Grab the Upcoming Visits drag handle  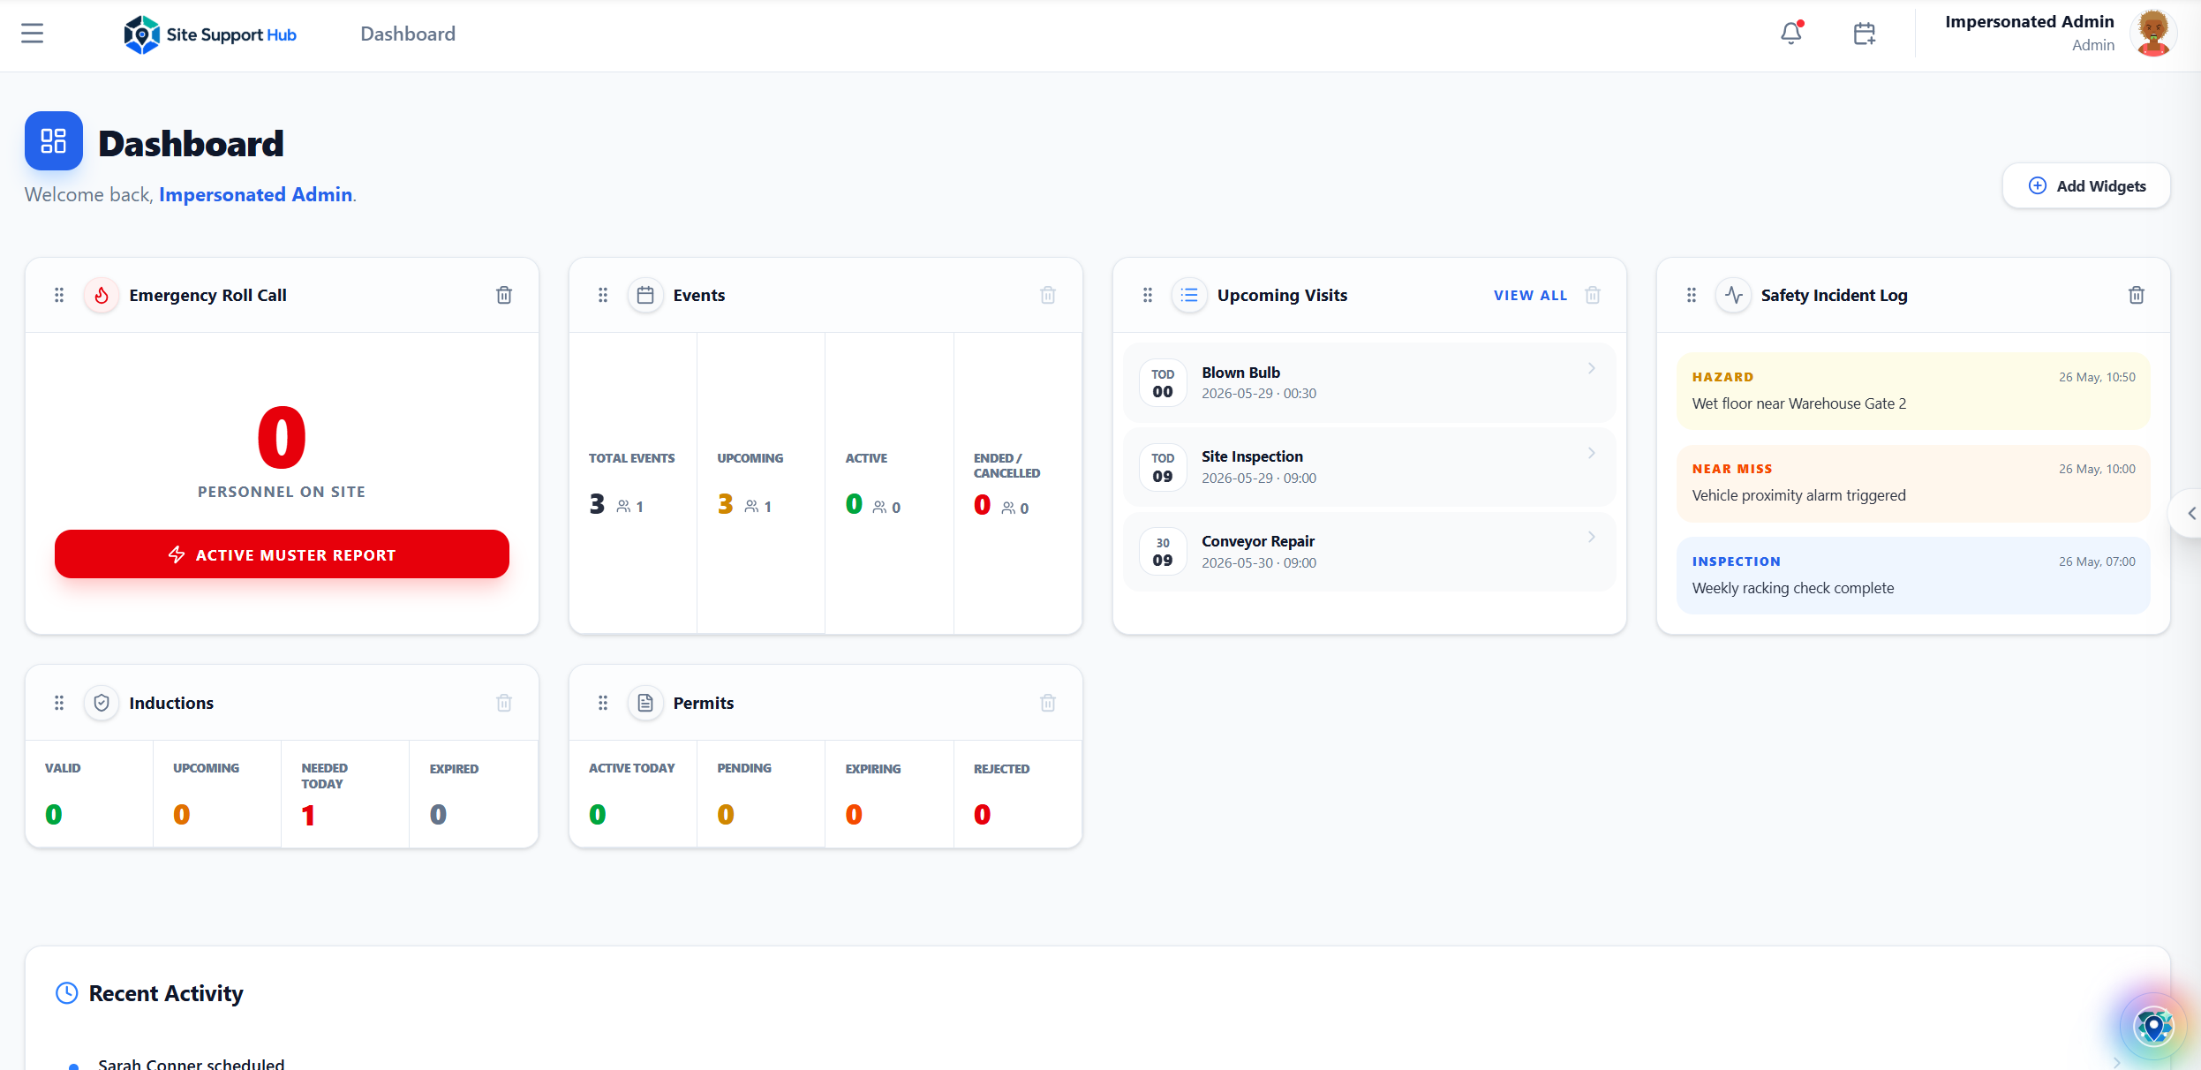[x=1148, y=295]
